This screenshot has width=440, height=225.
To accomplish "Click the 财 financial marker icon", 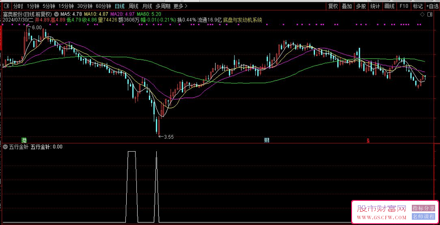I will (x=267, y=140).
